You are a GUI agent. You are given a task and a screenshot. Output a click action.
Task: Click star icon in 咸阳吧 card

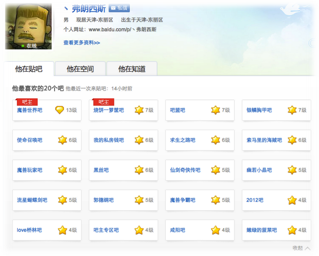[x=215, y=230]
